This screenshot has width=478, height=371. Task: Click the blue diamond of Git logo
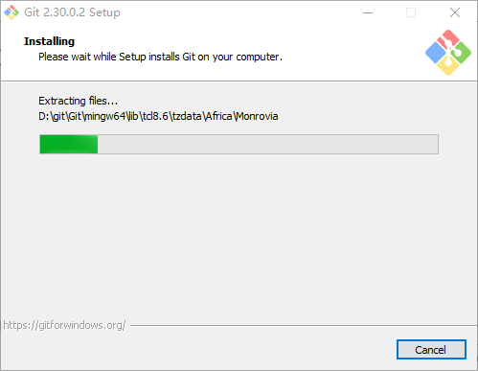[x=435, y=53]
